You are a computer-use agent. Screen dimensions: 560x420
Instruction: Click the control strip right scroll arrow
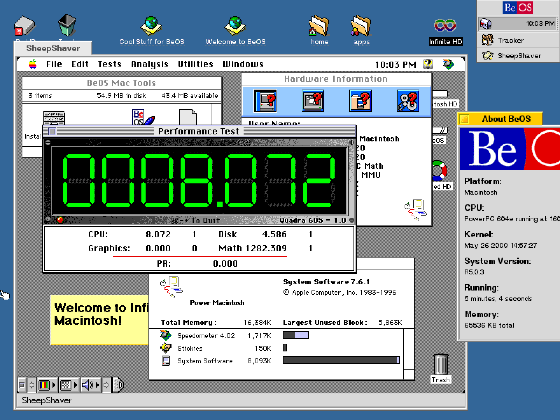point(106,385)
